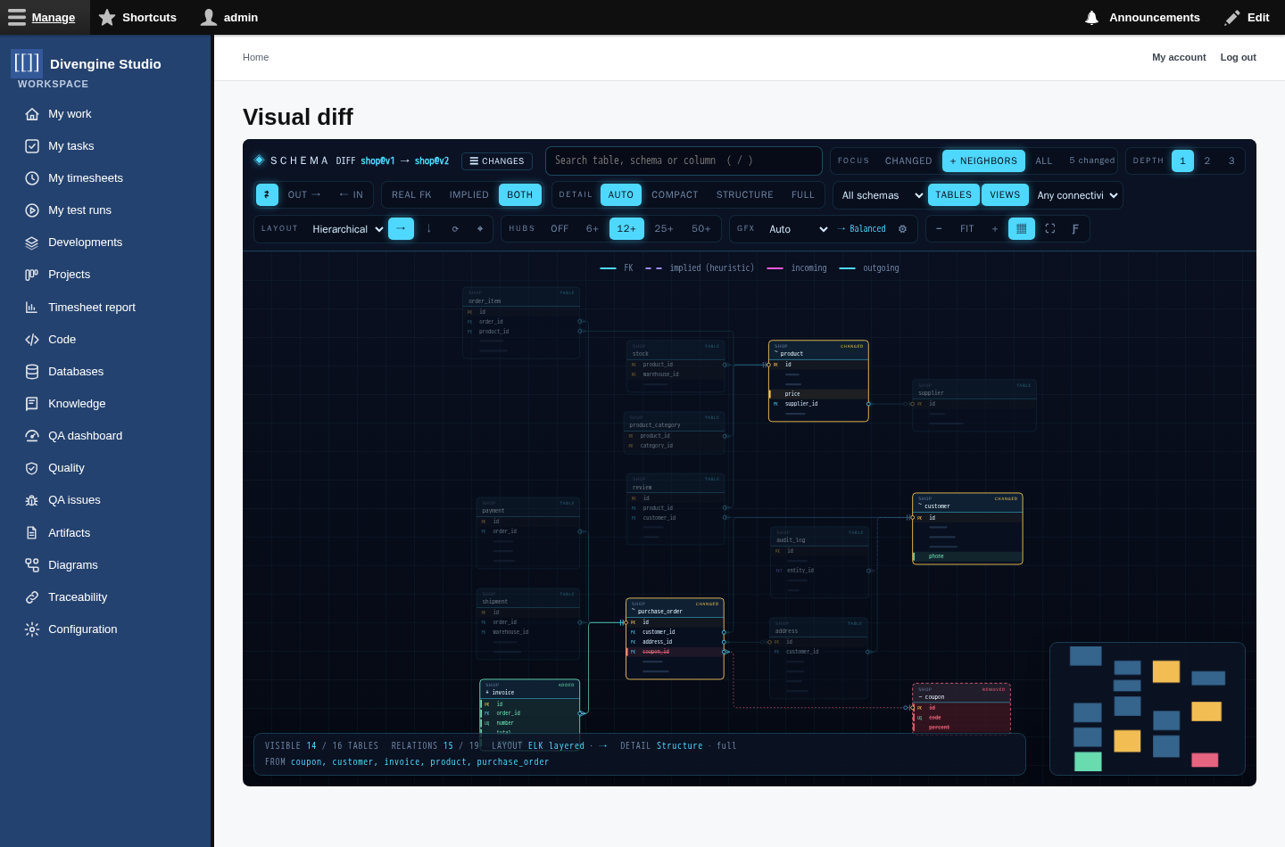Open the admin user menu
1285x847 pixels.
click(x=229, y=18)
